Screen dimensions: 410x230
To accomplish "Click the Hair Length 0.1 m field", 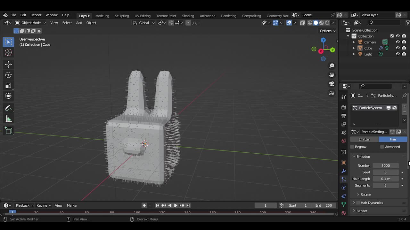I will pos(386,179).
